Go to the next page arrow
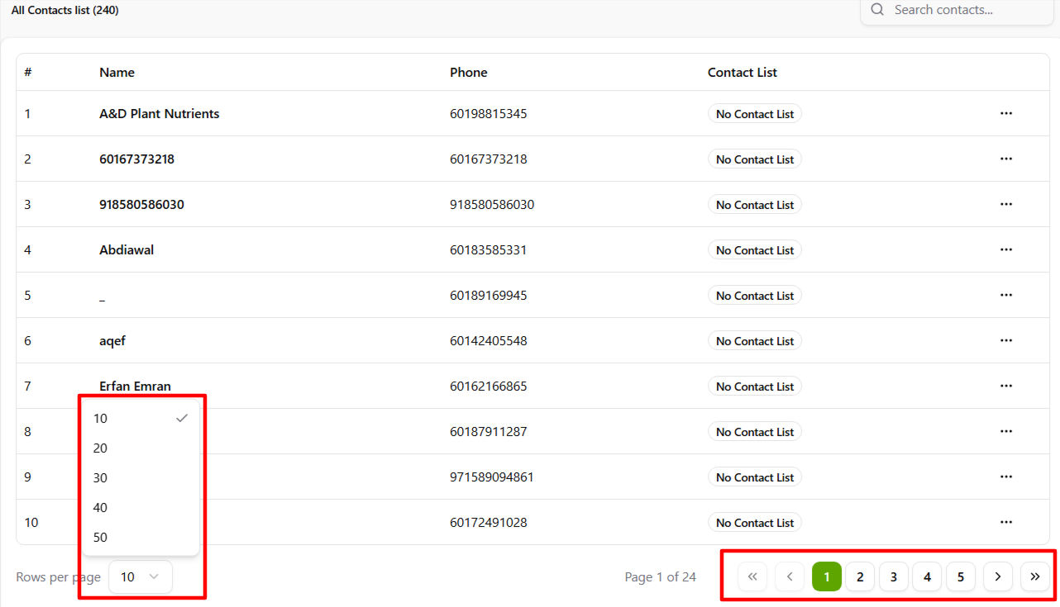 (998, 577)
